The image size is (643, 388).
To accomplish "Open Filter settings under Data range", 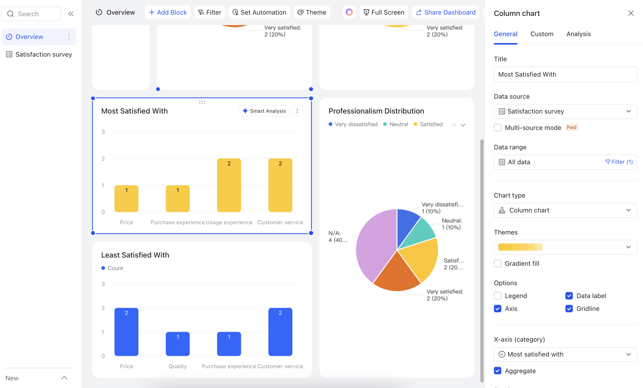I will [619, 162].
